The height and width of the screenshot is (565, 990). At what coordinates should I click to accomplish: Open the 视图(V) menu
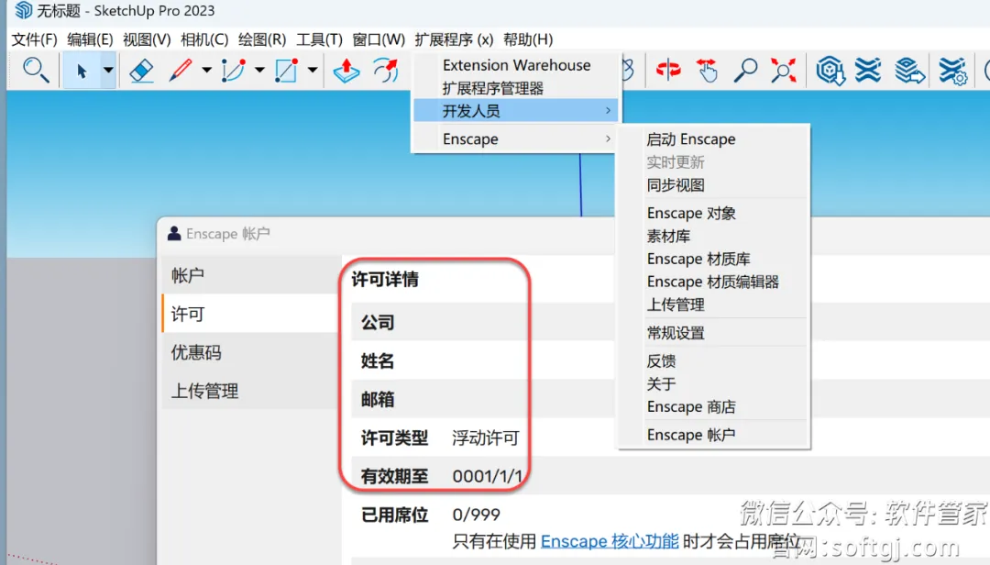coord(147,39)
